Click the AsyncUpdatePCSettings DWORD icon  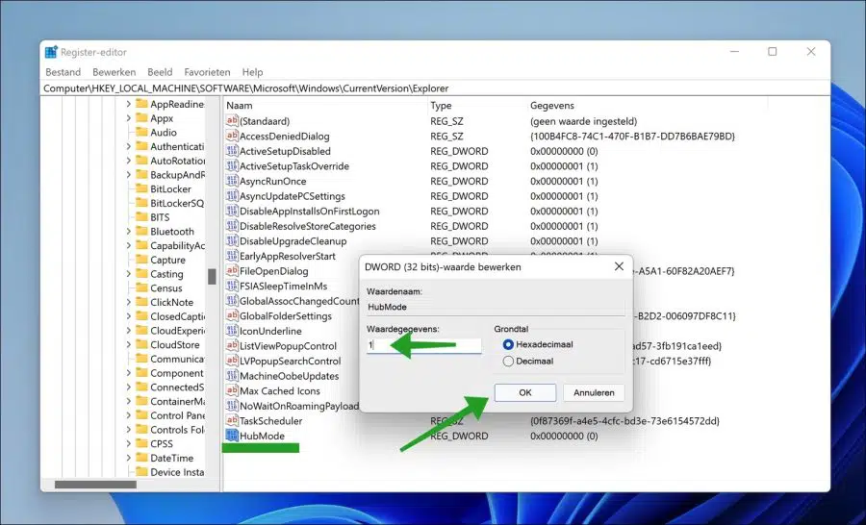point(232,195)
